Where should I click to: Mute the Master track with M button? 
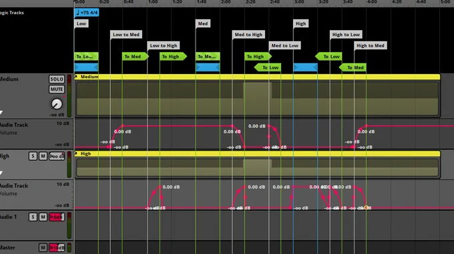tap(43, 247)
